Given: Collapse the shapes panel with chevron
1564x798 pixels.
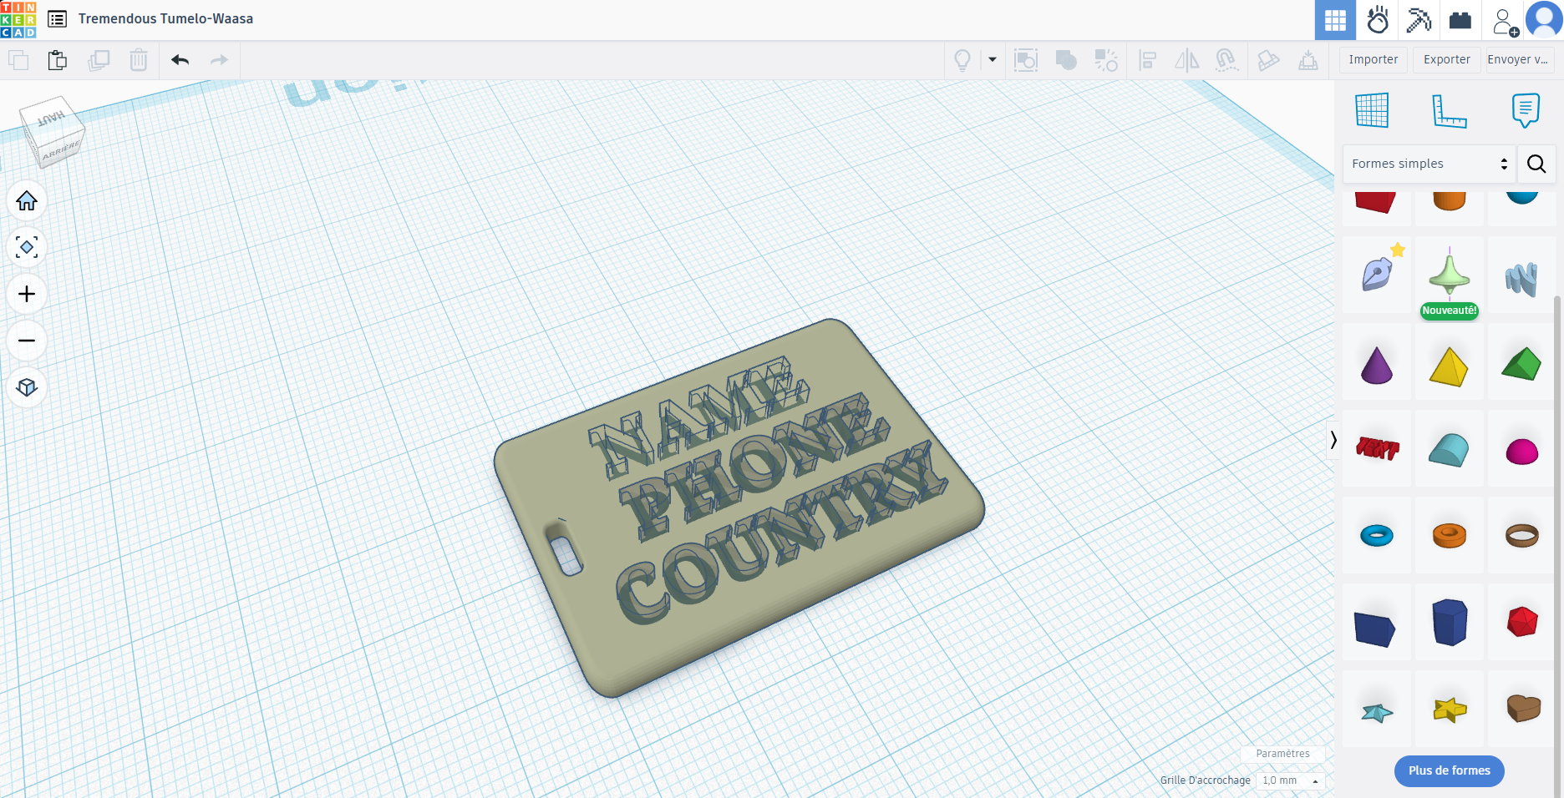Looking at the screenshot, I should click(1333, 440).
